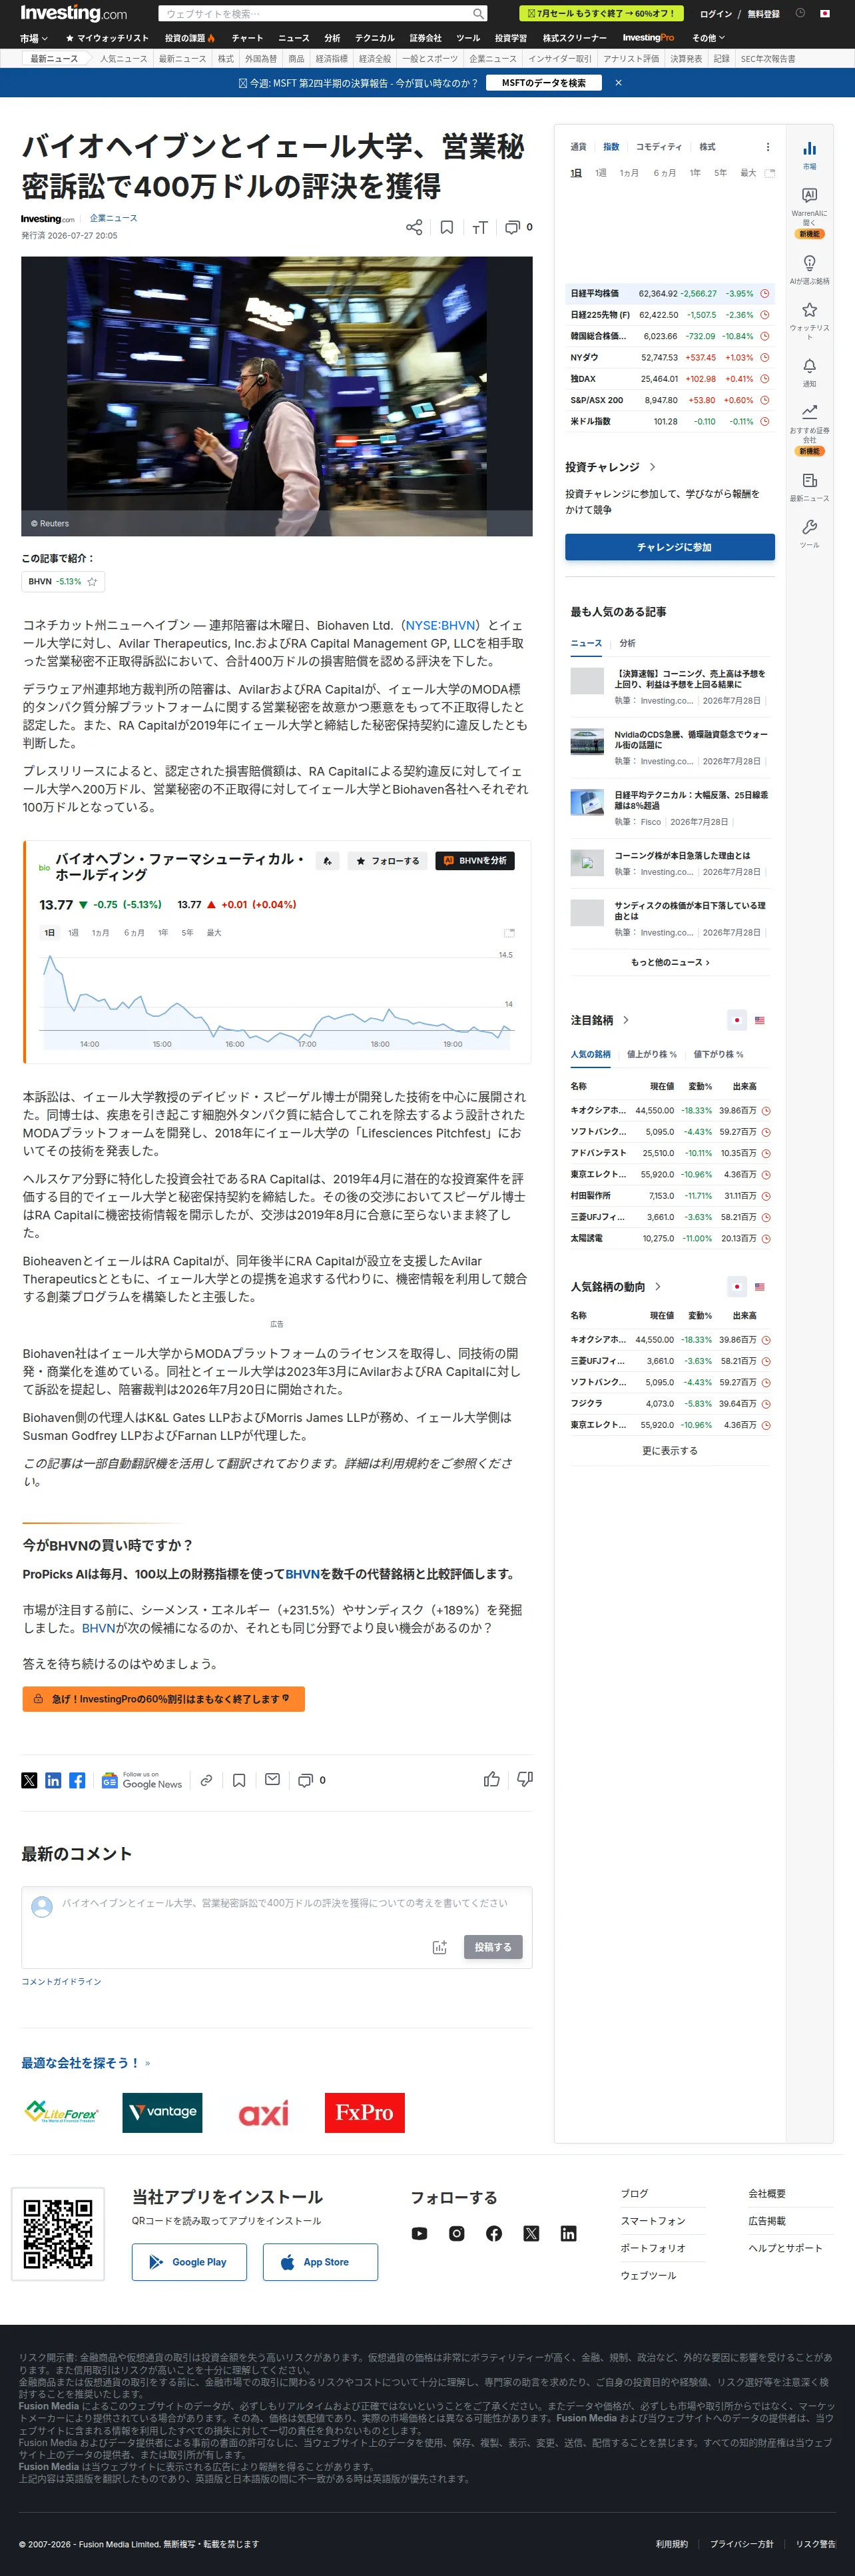855x2576 pixels.
Task: Open the テクニカル menu item
Action: pos(374,38)
